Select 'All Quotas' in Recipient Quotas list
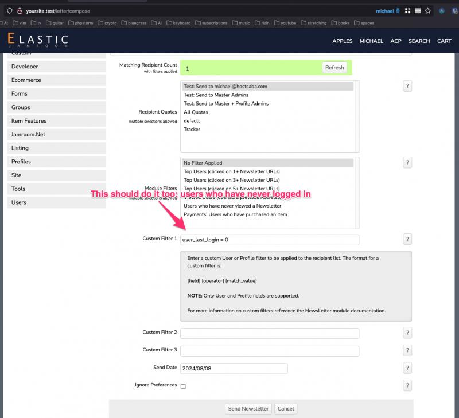459x418 pixels. [x=195, y=112]
